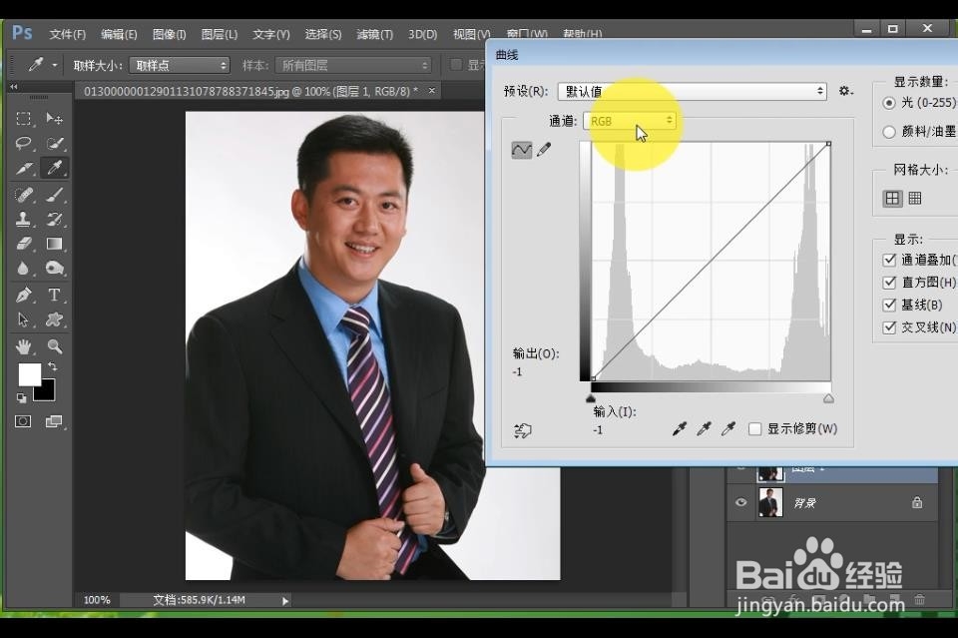This screenshot has width=958, height=638.
Task: Click curve point edit mode icon
Action: 521,150
